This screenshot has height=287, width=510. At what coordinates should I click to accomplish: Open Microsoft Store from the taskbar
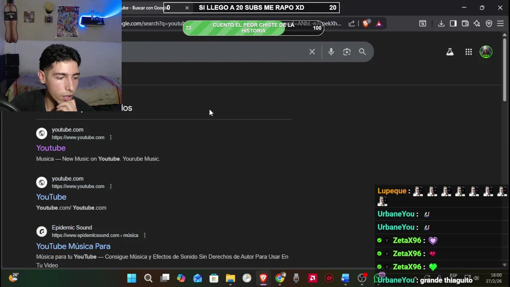click(214, 278)
